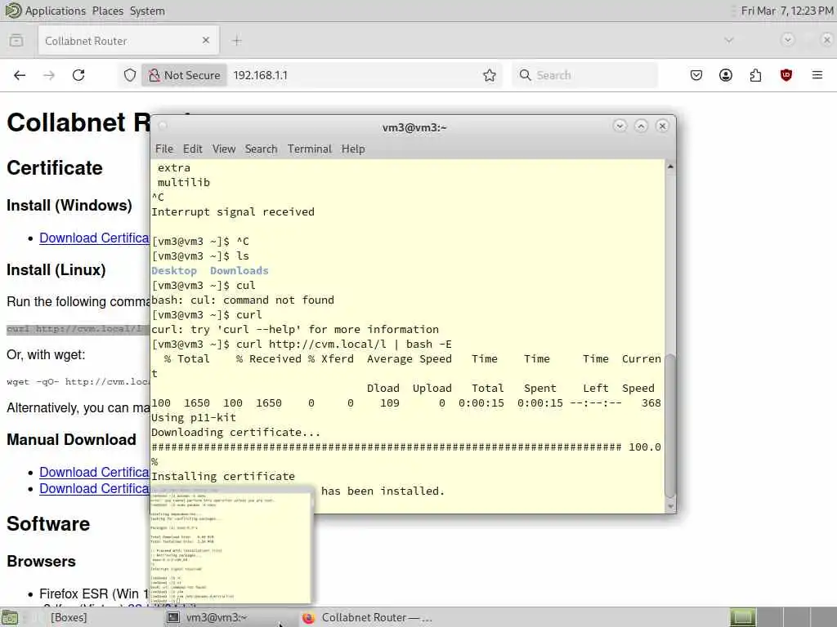Open the uBlock Origin shield icon
Screen dimensions: 837x627
tap(786, 75)
